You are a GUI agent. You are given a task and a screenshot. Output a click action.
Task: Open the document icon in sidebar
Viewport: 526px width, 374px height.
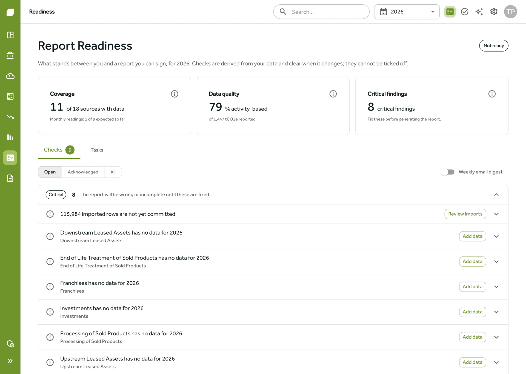pyautogui.click(x=10, y=178)
